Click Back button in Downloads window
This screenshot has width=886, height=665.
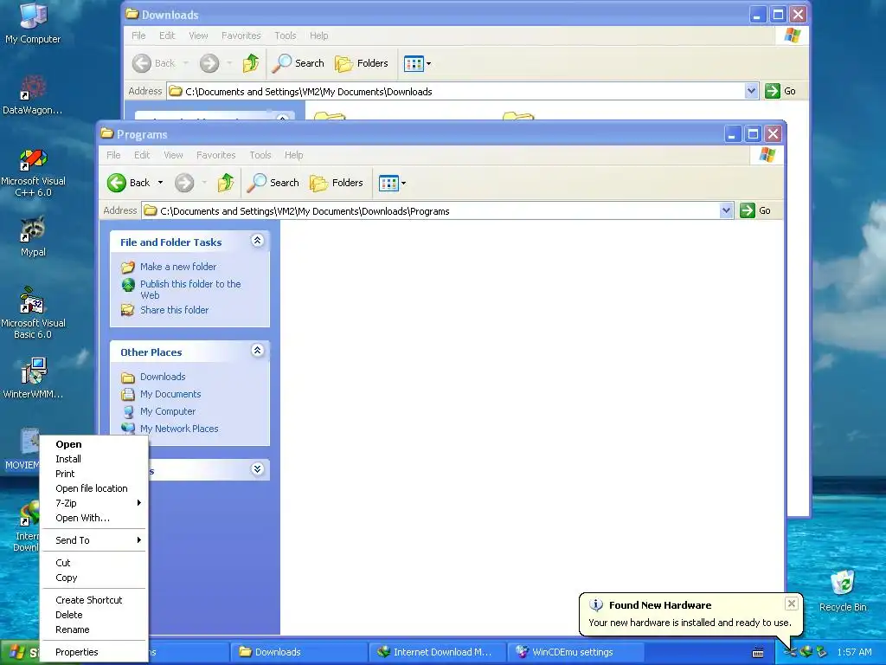pos(154,63)
